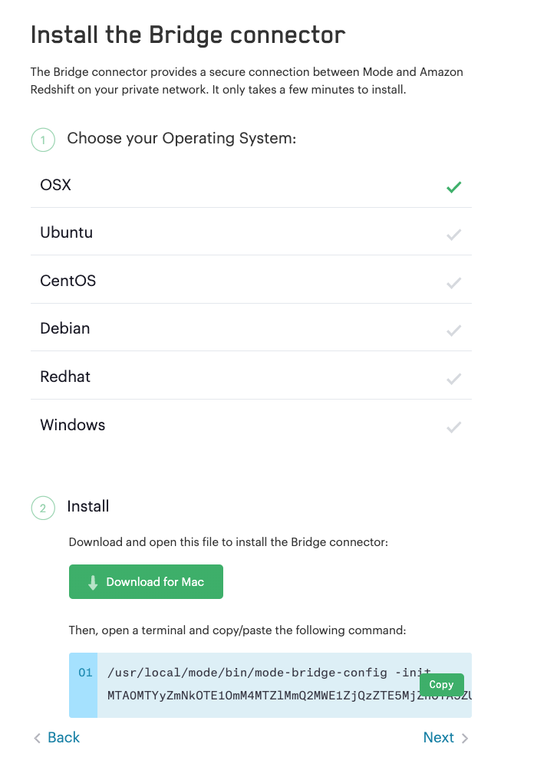
Task: Copy the terminal command with Copy button
Action: 441,685
